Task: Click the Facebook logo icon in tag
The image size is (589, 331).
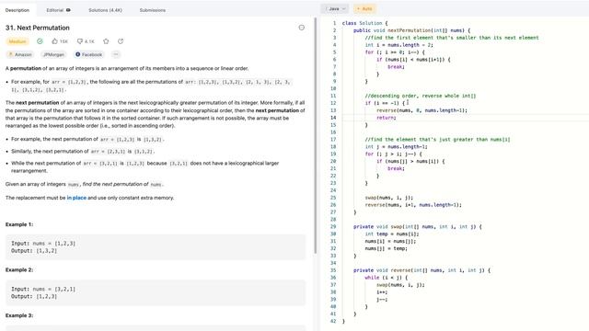Action: 77,54
